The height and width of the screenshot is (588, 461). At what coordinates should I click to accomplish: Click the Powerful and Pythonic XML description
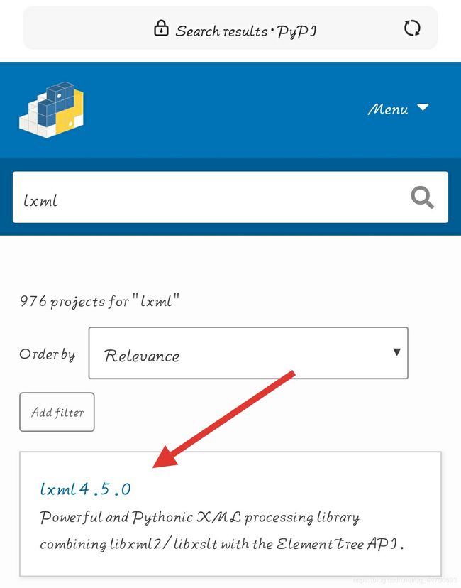[x=199, y=518]
